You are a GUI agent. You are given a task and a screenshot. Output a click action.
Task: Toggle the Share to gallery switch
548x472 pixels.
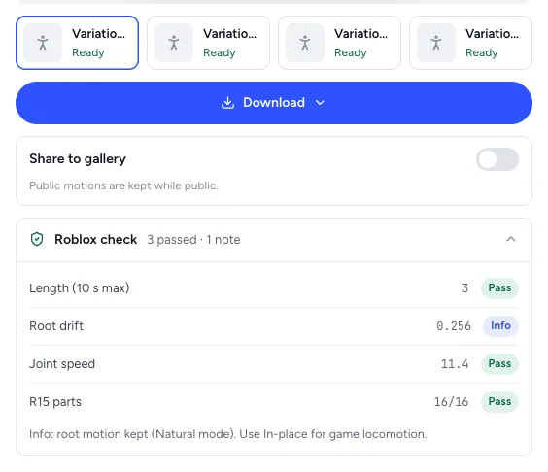click(497, 159)
